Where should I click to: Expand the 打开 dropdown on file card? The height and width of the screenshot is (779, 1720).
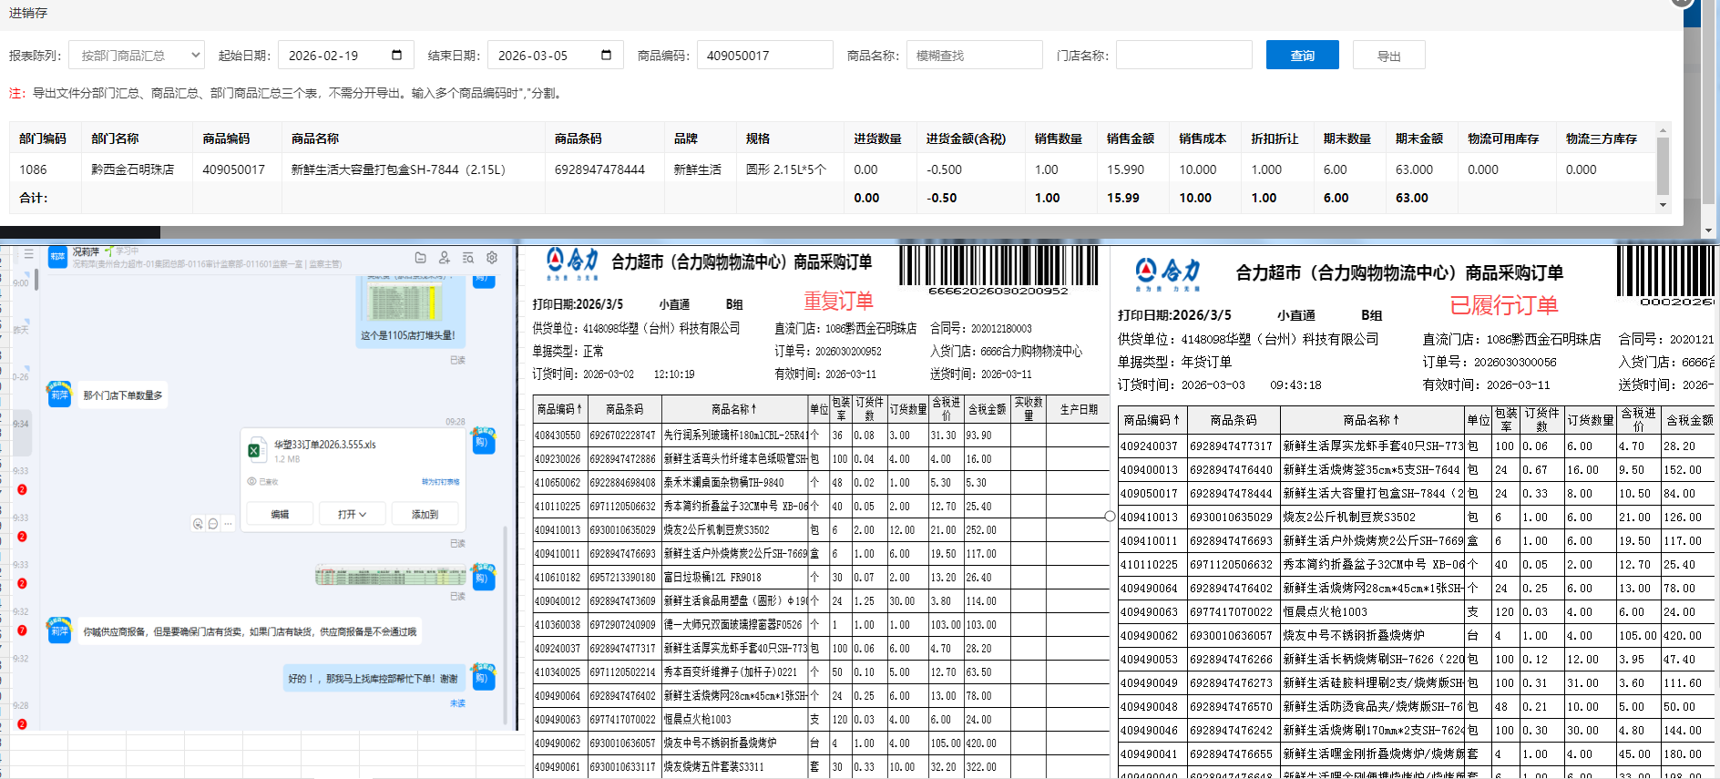352,515
